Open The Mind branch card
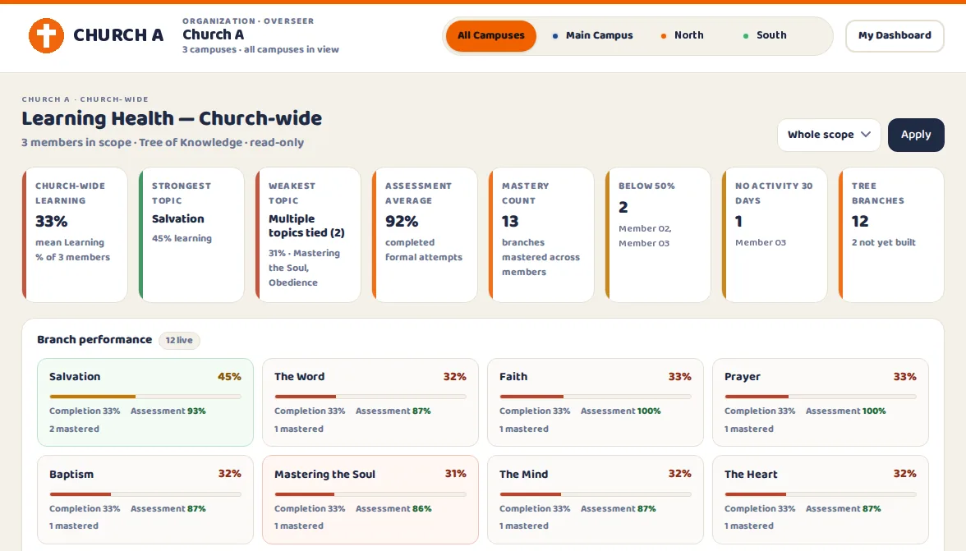 coord(595,500)
